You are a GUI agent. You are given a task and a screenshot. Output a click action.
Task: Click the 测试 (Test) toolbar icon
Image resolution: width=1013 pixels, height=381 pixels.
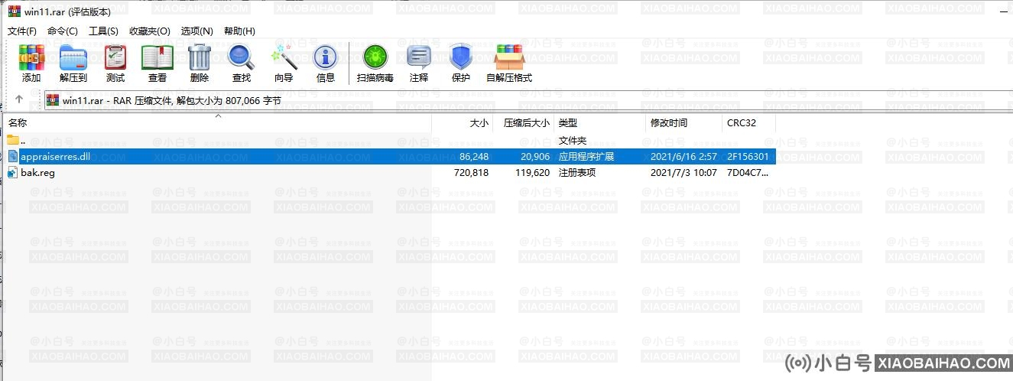pyautogui.click(x=115, y=57)
